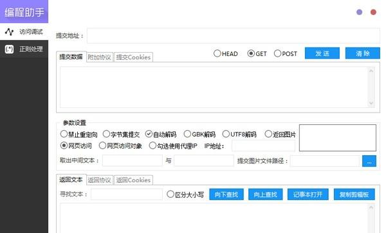Click the up arrow of the result scrollbar
The image size is (386, 233).
click(x=371, y=208)
